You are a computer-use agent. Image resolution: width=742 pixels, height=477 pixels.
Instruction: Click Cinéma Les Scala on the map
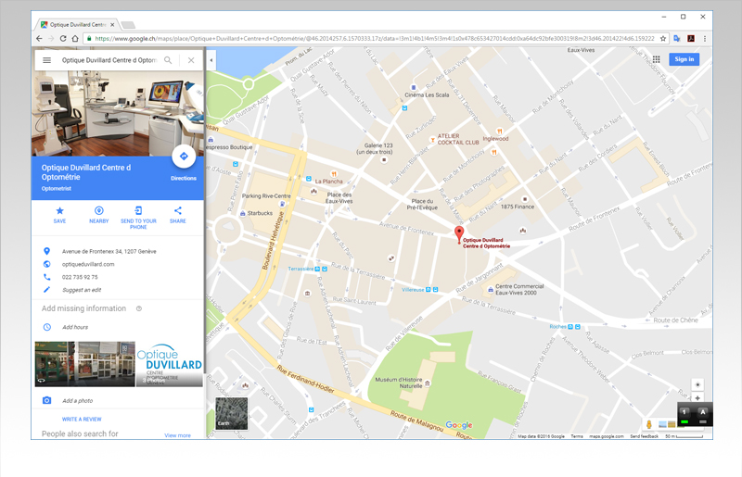(x=427, y=95)
